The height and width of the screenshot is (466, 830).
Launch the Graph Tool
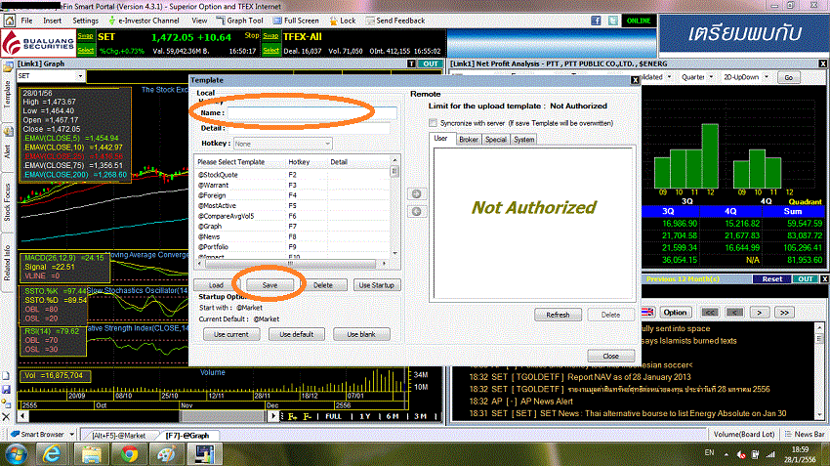tap(240, 21)
